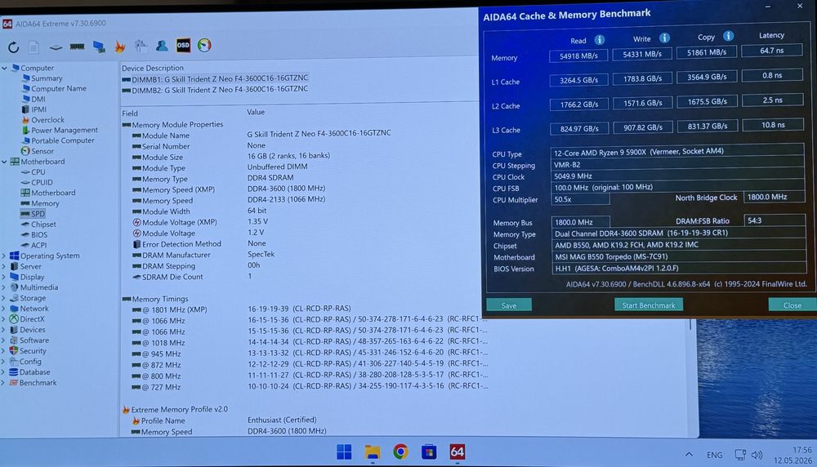This screenshot has height=467, width=817.
Task: Select the DIMMB2 G Skill device row
Action: coord(215,90)
